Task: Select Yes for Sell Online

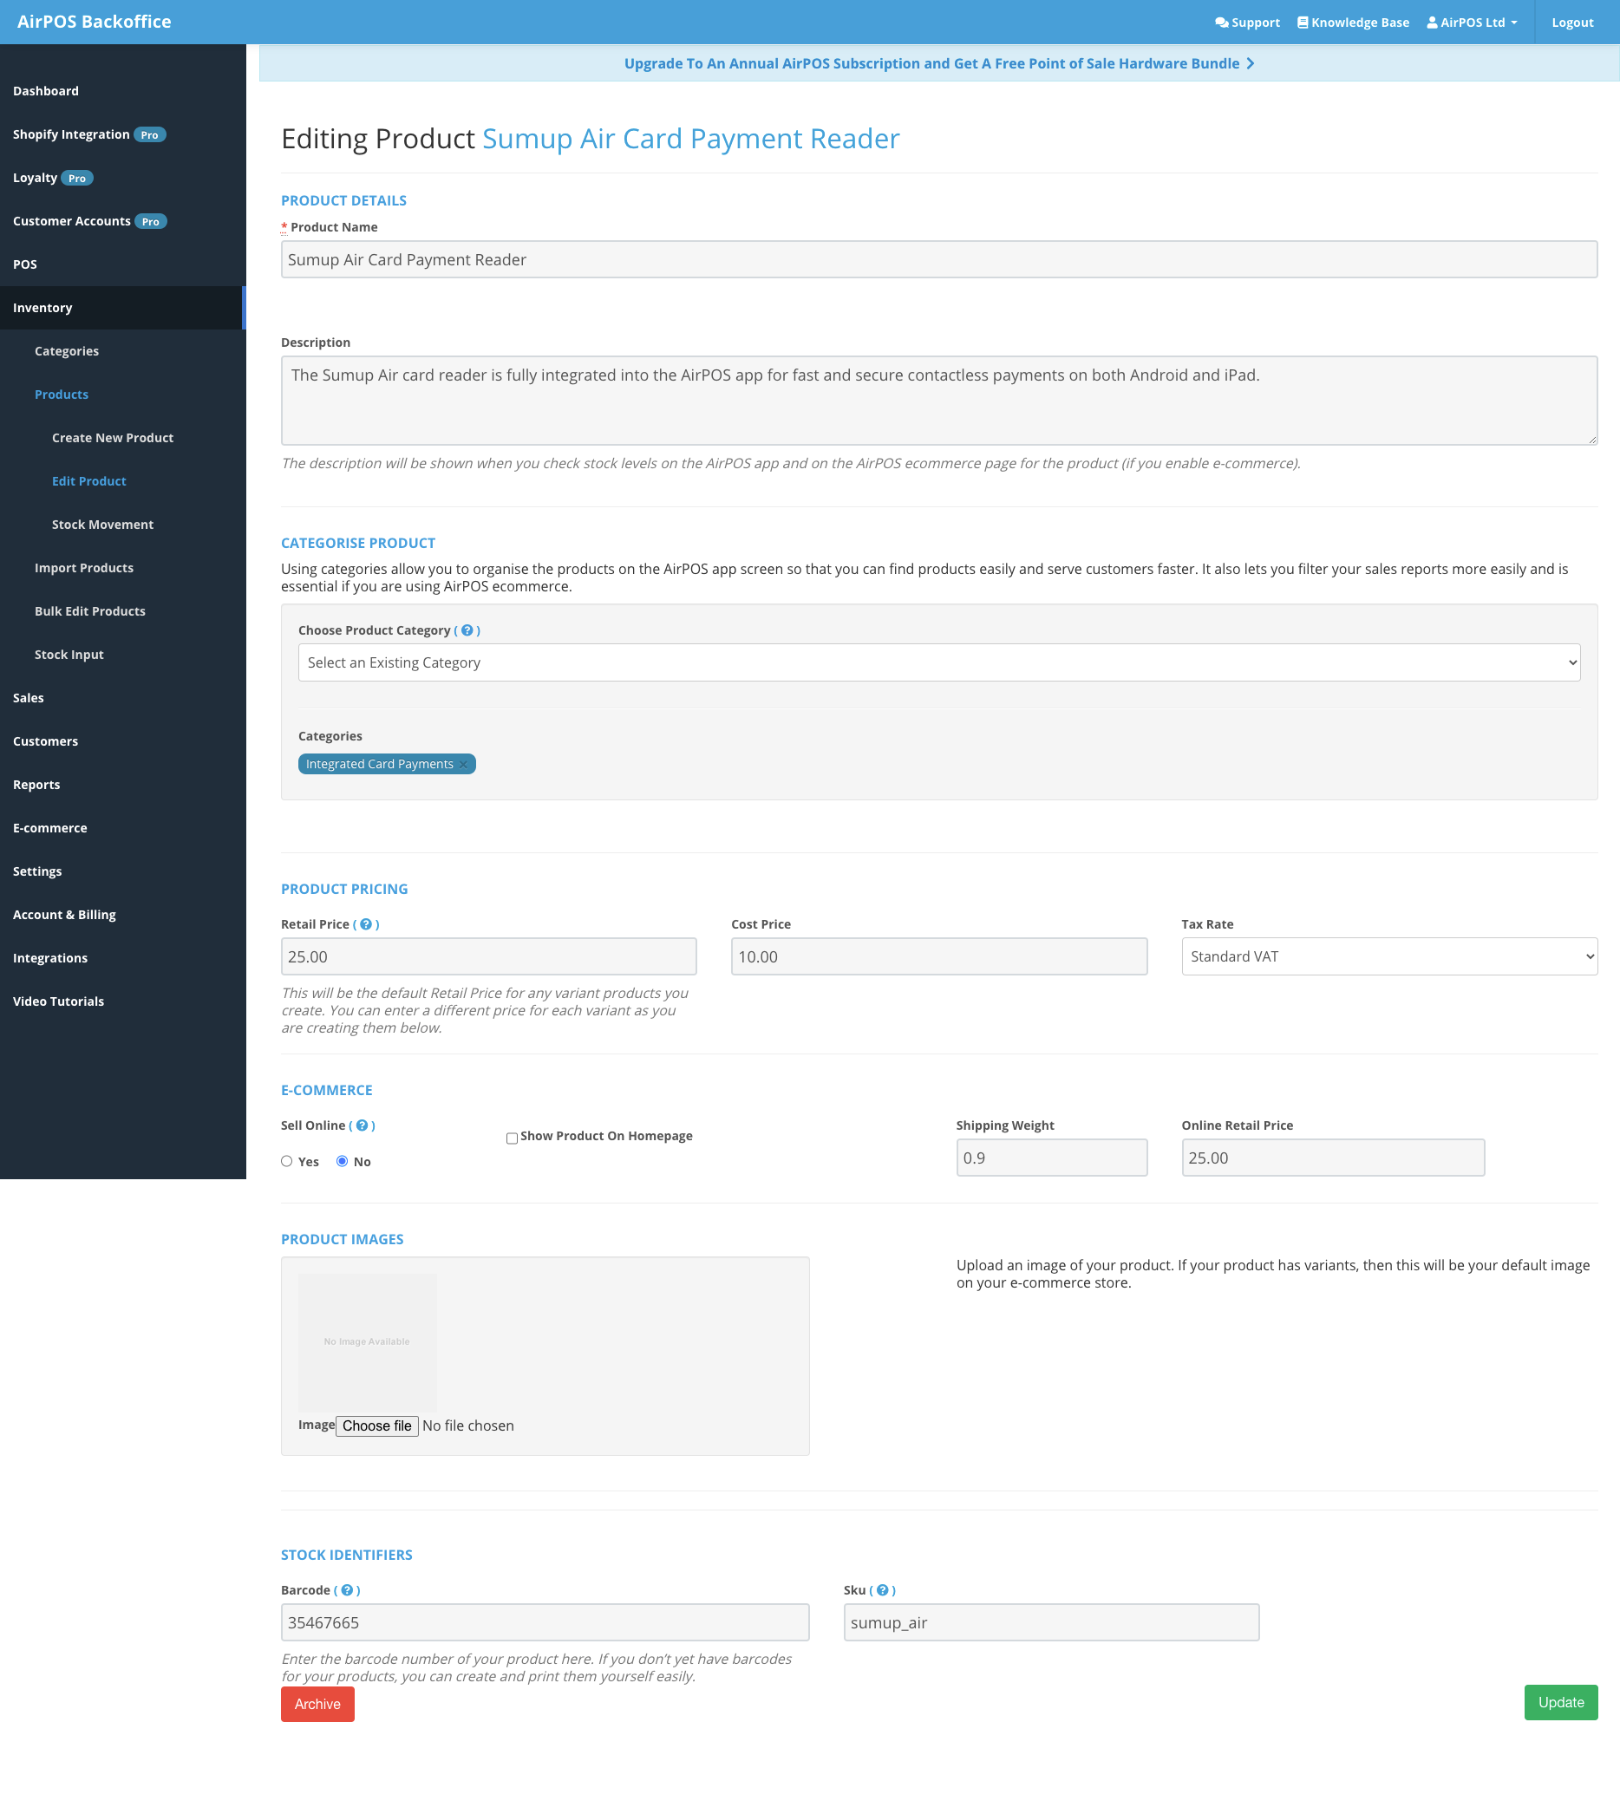Action: click(x=287, y=1161)
